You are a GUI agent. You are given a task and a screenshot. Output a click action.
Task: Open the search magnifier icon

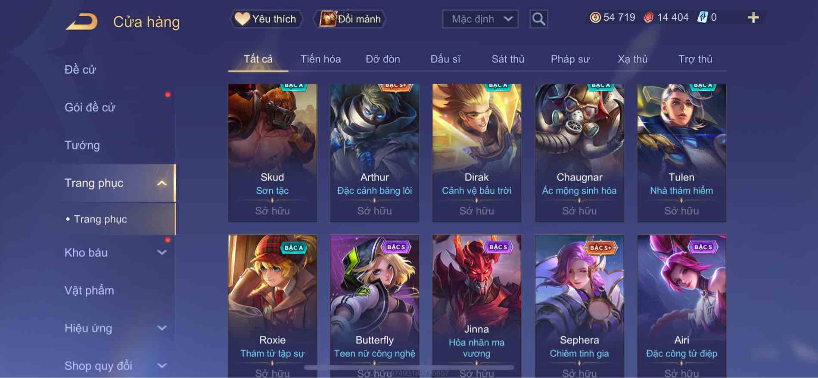click(x=538, y=19)
